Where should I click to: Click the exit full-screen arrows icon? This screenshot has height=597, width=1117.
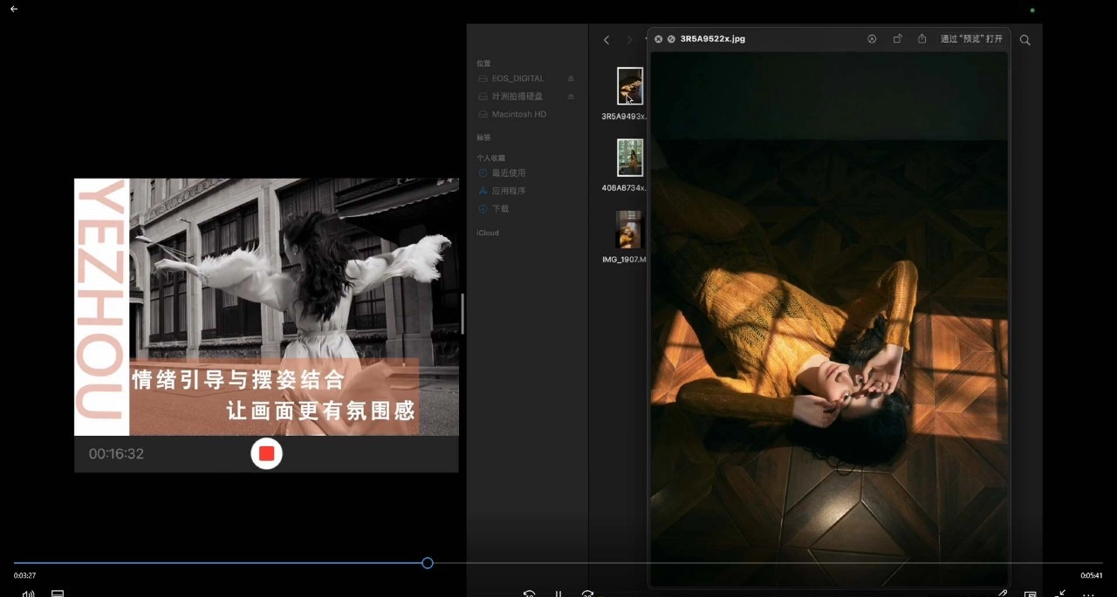coord(1060,594)
